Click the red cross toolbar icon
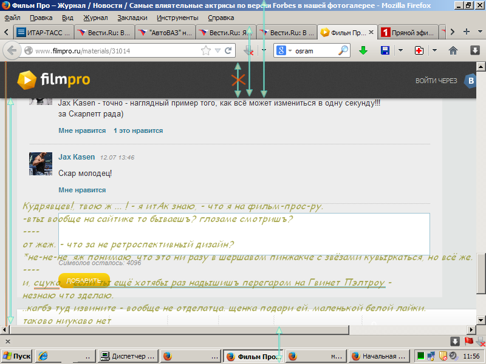This screenshot has height=364, width=486. point(419,51)
